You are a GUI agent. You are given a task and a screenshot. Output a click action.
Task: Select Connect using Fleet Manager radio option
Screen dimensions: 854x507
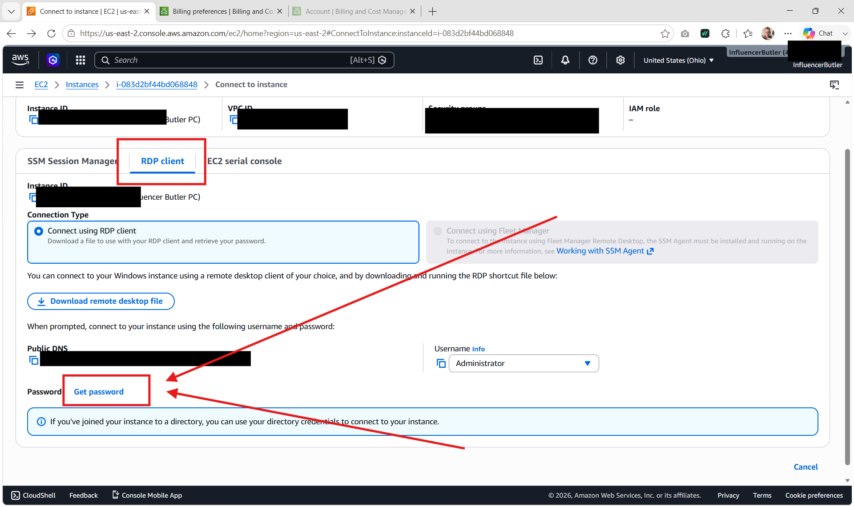(438, 231)
